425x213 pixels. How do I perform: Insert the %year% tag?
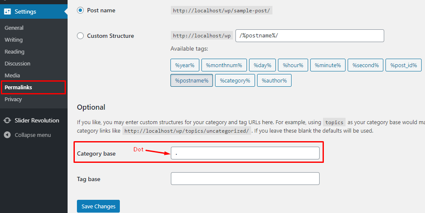(x=185, y=65)
